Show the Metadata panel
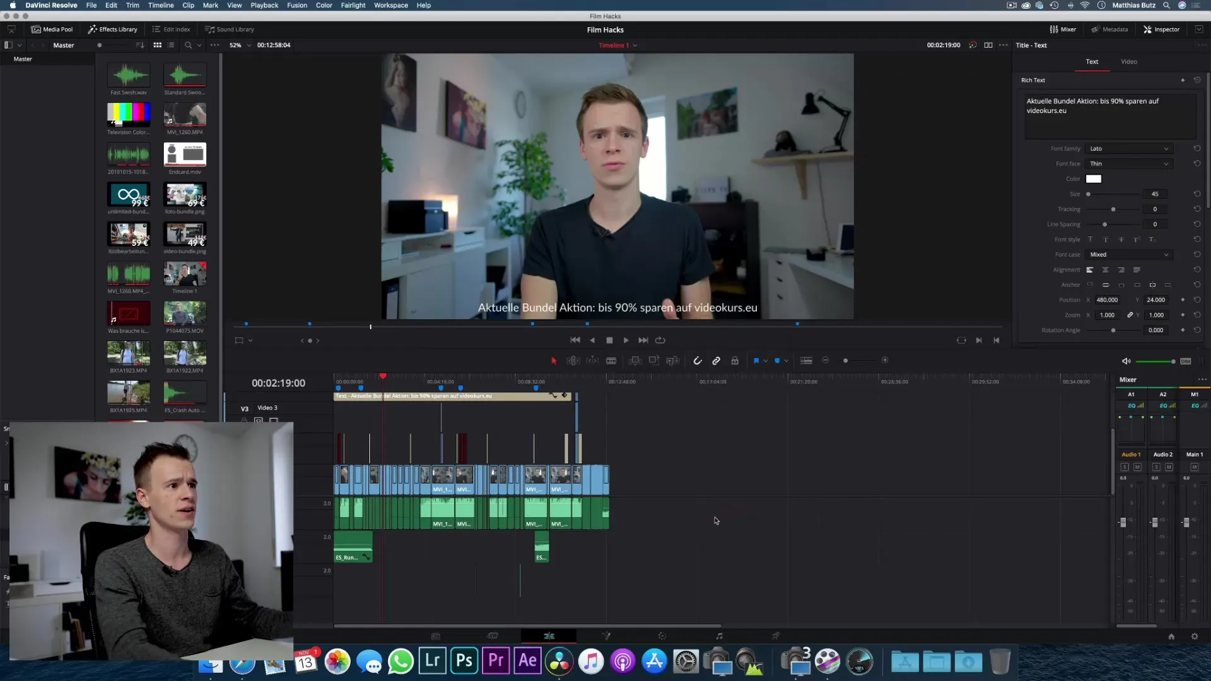 [1109, 29]
